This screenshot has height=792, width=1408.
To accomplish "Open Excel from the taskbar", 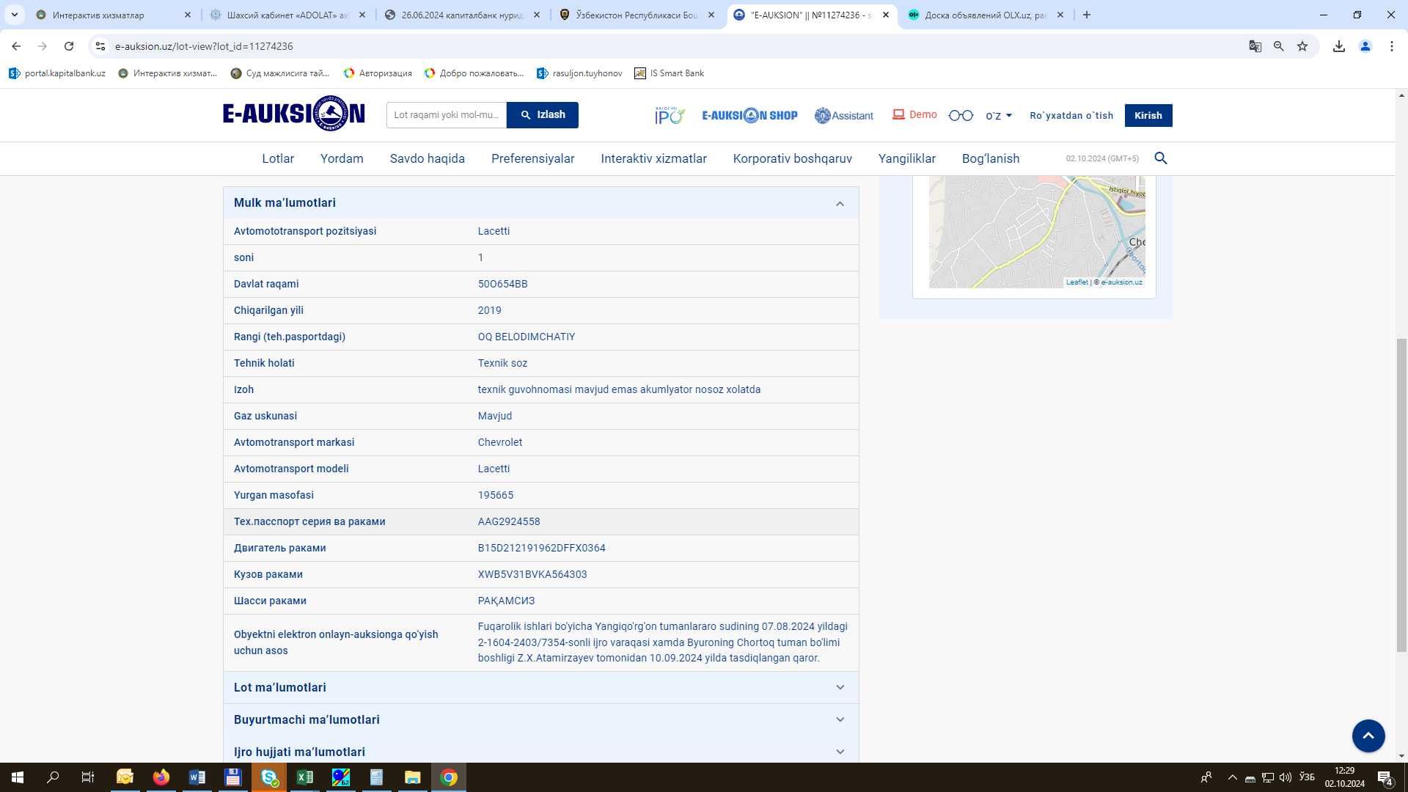I will pos(305,777).
